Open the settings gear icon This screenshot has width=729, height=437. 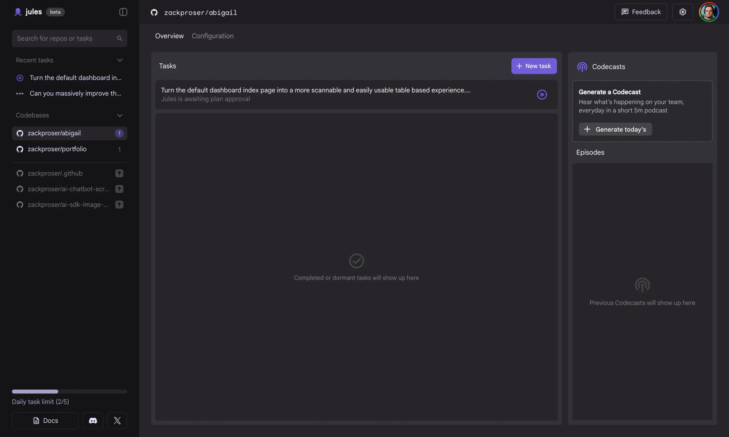(682, 12)
